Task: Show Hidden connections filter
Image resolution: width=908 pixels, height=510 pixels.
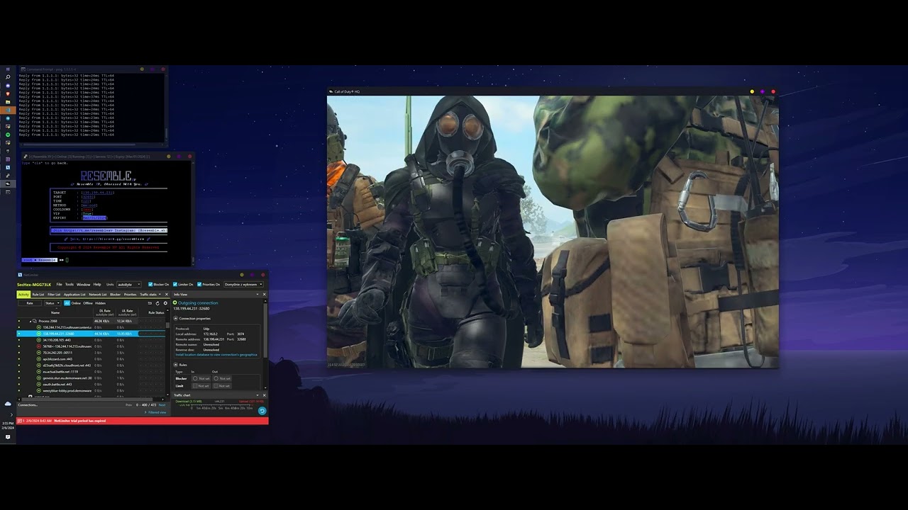Action: tap(100, 303)
